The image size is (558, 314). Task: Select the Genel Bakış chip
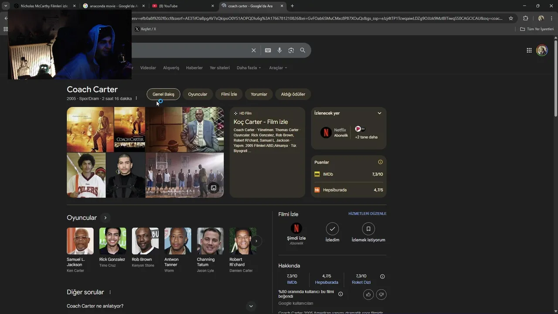click(163, 94)
